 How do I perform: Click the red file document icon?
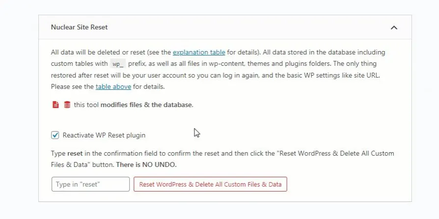click(55, 105)
